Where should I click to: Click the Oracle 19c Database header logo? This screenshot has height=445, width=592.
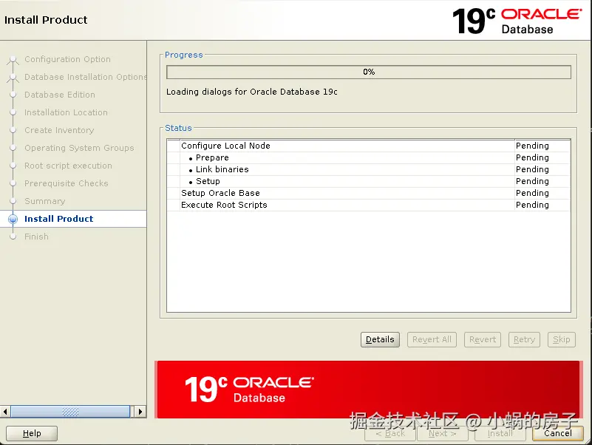click(517, 21)
